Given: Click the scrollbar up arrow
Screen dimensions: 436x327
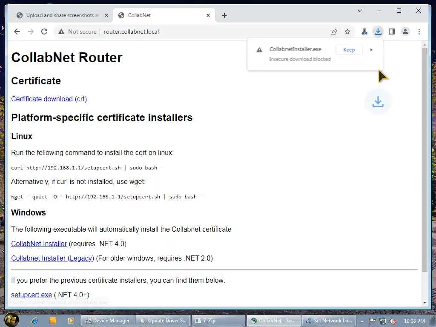Looking at the screenshot, I should click(x=425, y=45).
